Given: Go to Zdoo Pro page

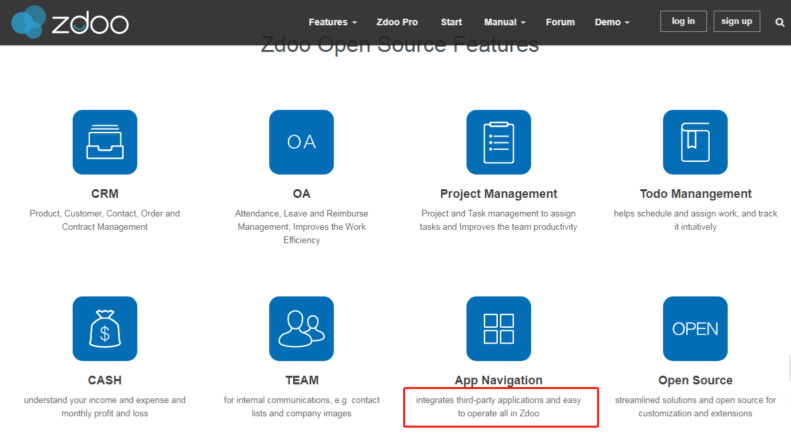Looking at the screenshot, I should 397,22.
